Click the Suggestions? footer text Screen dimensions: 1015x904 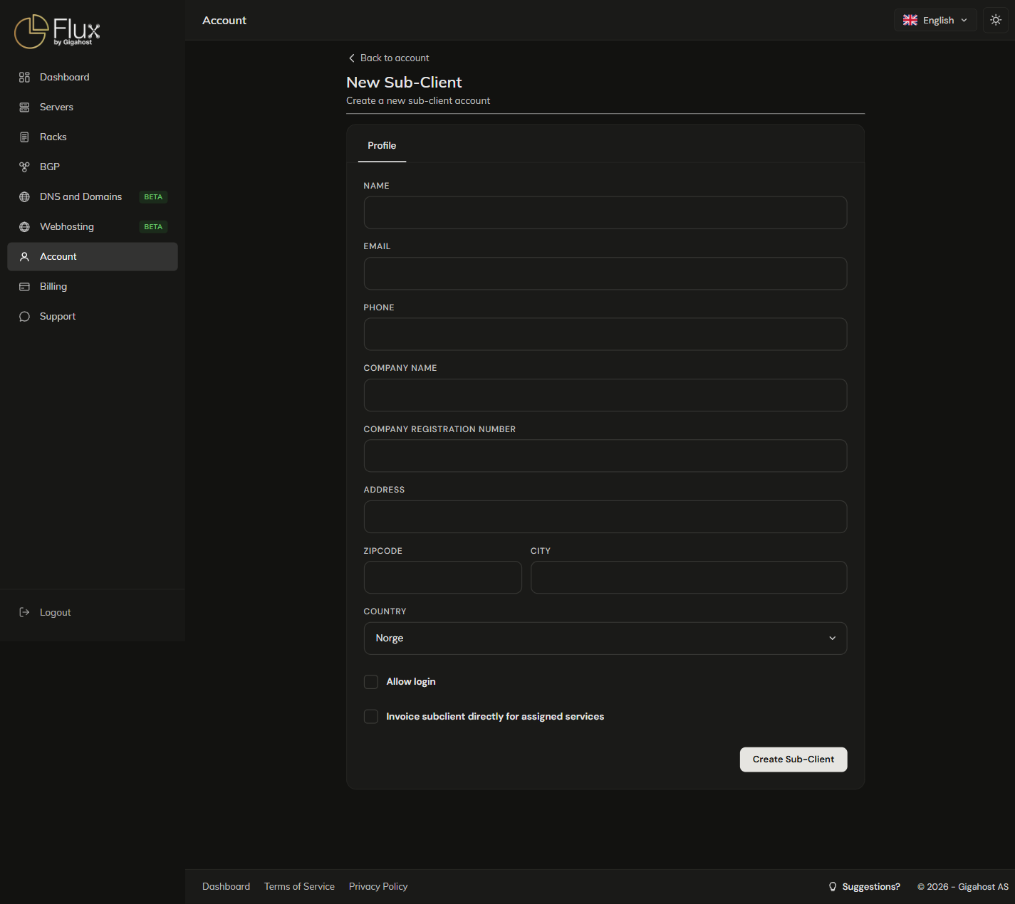click(x=871, y=886)
